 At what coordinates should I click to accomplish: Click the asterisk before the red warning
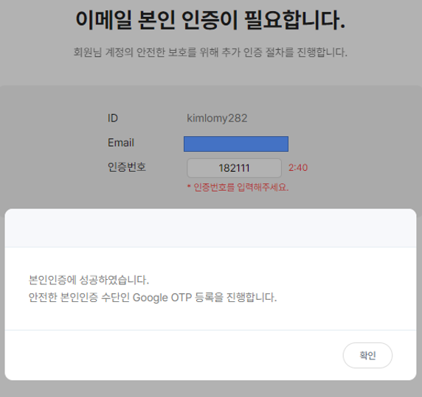click(x=189, y=186)
